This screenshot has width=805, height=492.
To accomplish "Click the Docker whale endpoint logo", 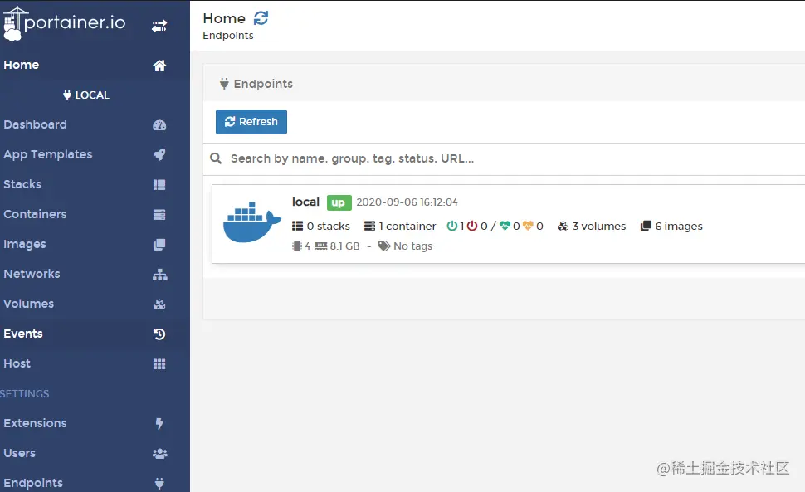I will pyautogui.click(x=252, y=222).
